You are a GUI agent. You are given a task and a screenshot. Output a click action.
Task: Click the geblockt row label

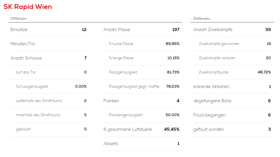24,129
